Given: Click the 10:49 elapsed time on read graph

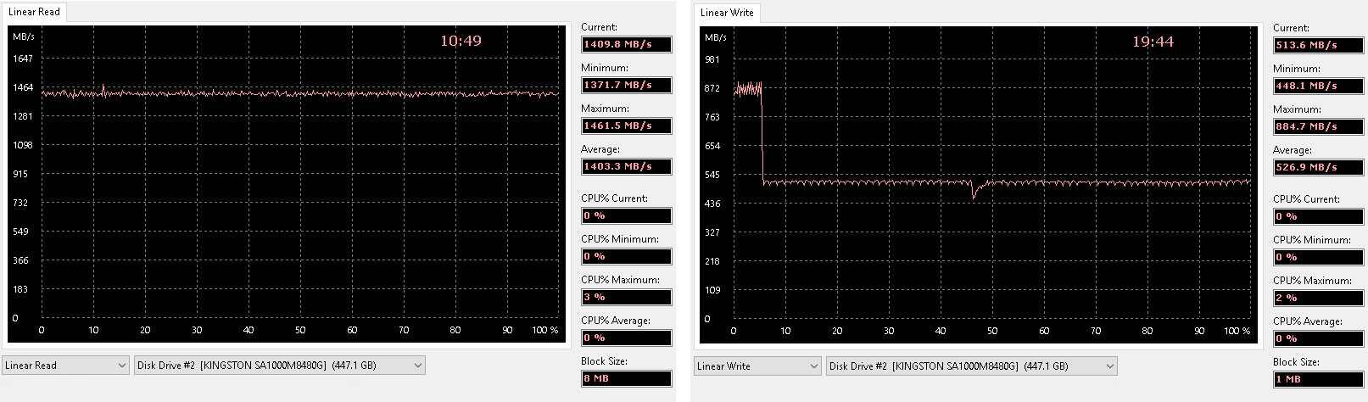Looking at the screenshot, I should pyautogui.click(x=461, y=41).
